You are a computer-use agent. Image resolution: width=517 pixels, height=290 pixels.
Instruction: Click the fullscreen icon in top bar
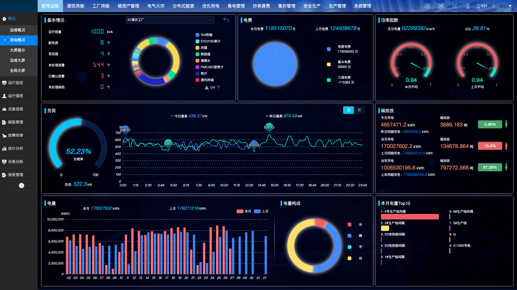[x=455, y=6]
